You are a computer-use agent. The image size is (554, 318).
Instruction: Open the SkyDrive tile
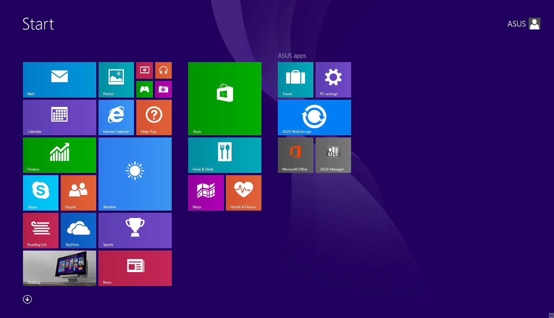click(78, 231)
